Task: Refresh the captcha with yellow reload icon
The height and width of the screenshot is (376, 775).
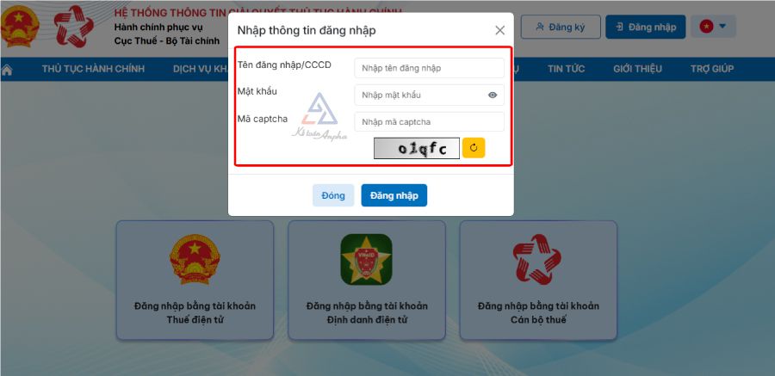Action: (x=474, y=148)
